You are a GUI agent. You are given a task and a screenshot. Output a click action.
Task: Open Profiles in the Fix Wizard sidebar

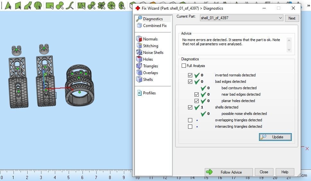coord(146,93)
